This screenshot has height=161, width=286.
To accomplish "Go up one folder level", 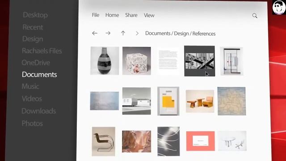I will [123, 33].
